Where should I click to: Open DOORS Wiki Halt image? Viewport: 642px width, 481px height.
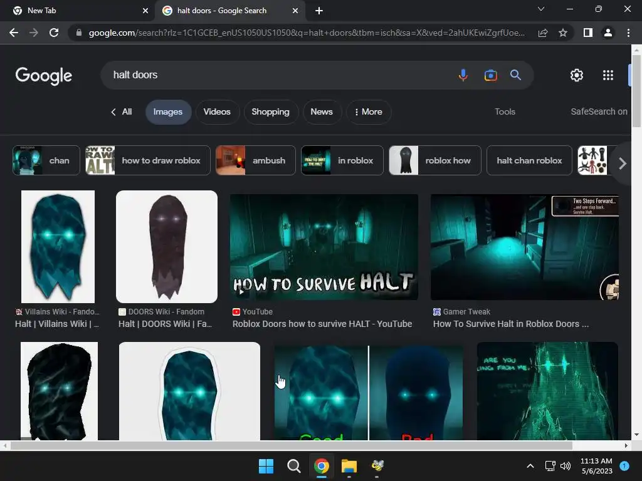[x=167, y=247]
